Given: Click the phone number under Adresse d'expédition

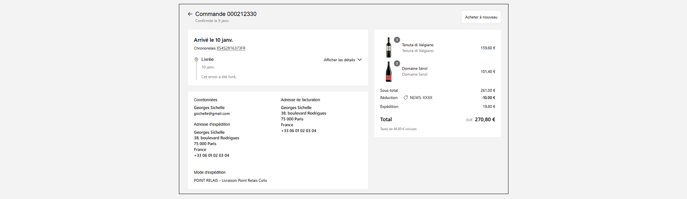Looking at the screenshot, I should tap(211, 155).
